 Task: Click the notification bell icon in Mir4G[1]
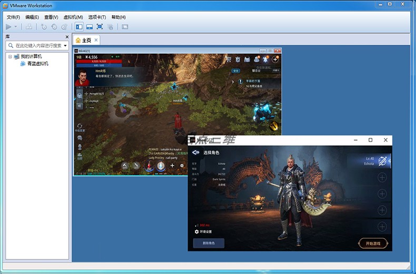point(265,60)
